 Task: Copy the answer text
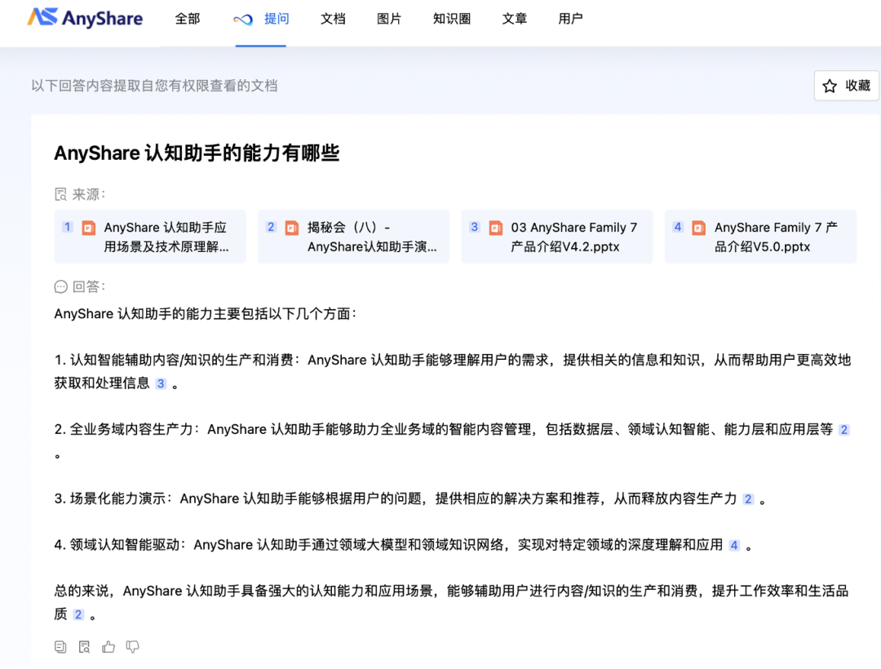point(60,646)
